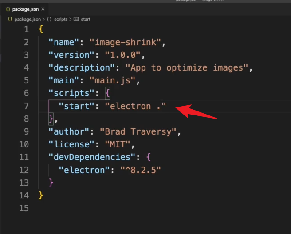
Task: Click the "scripts" key
Action: pyautogui.click(x=71, y=93)
